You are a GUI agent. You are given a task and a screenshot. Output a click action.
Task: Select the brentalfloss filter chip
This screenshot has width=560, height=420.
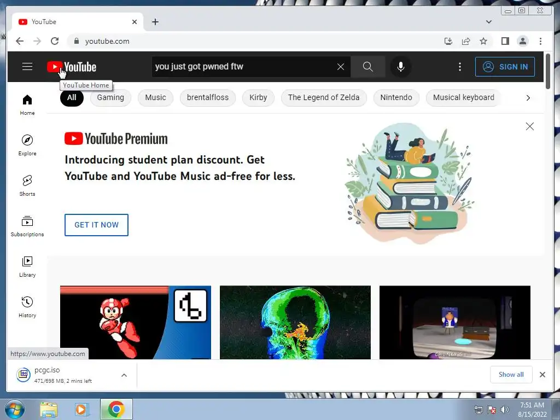(x=207, y=97)
